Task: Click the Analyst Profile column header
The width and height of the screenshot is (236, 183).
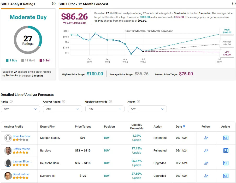Action: pos(14,127)
